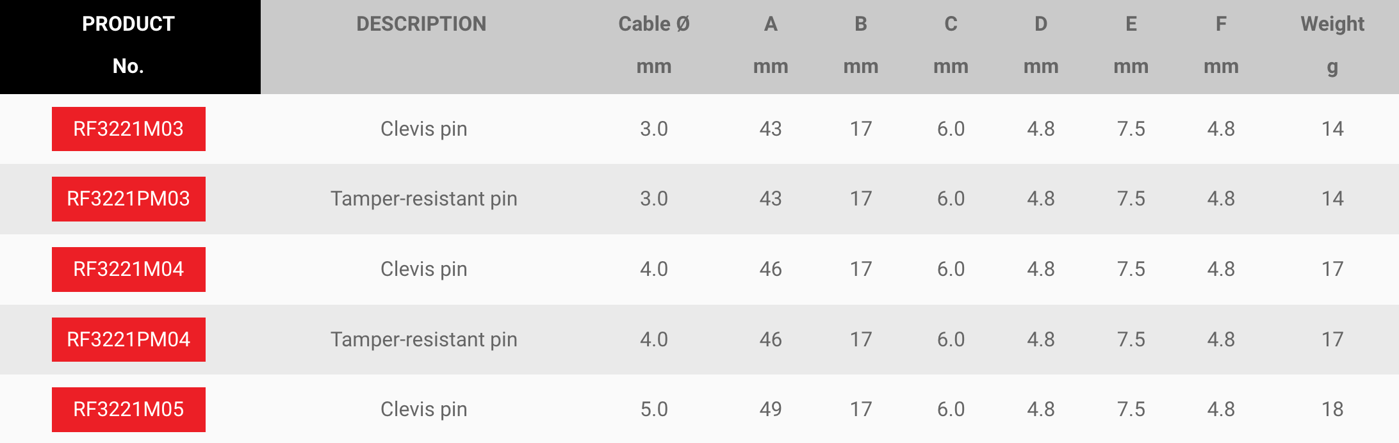Open the RF3221PM04 product page
The height and width of the screenshot is (443, 1399).
pos(128,339)
